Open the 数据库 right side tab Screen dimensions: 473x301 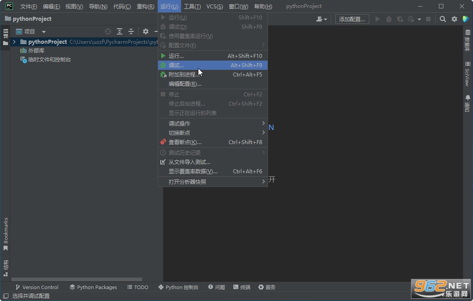point(468,40)
